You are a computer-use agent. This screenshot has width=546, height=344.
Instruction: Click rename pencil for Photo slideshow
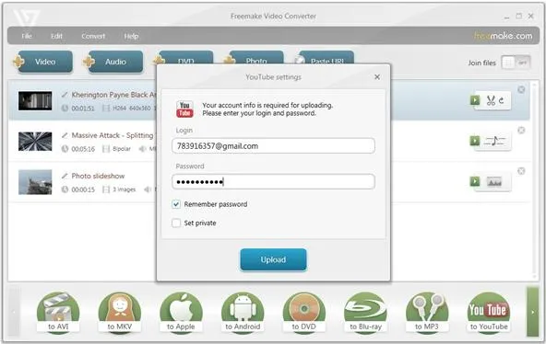(x=65, y=176)
